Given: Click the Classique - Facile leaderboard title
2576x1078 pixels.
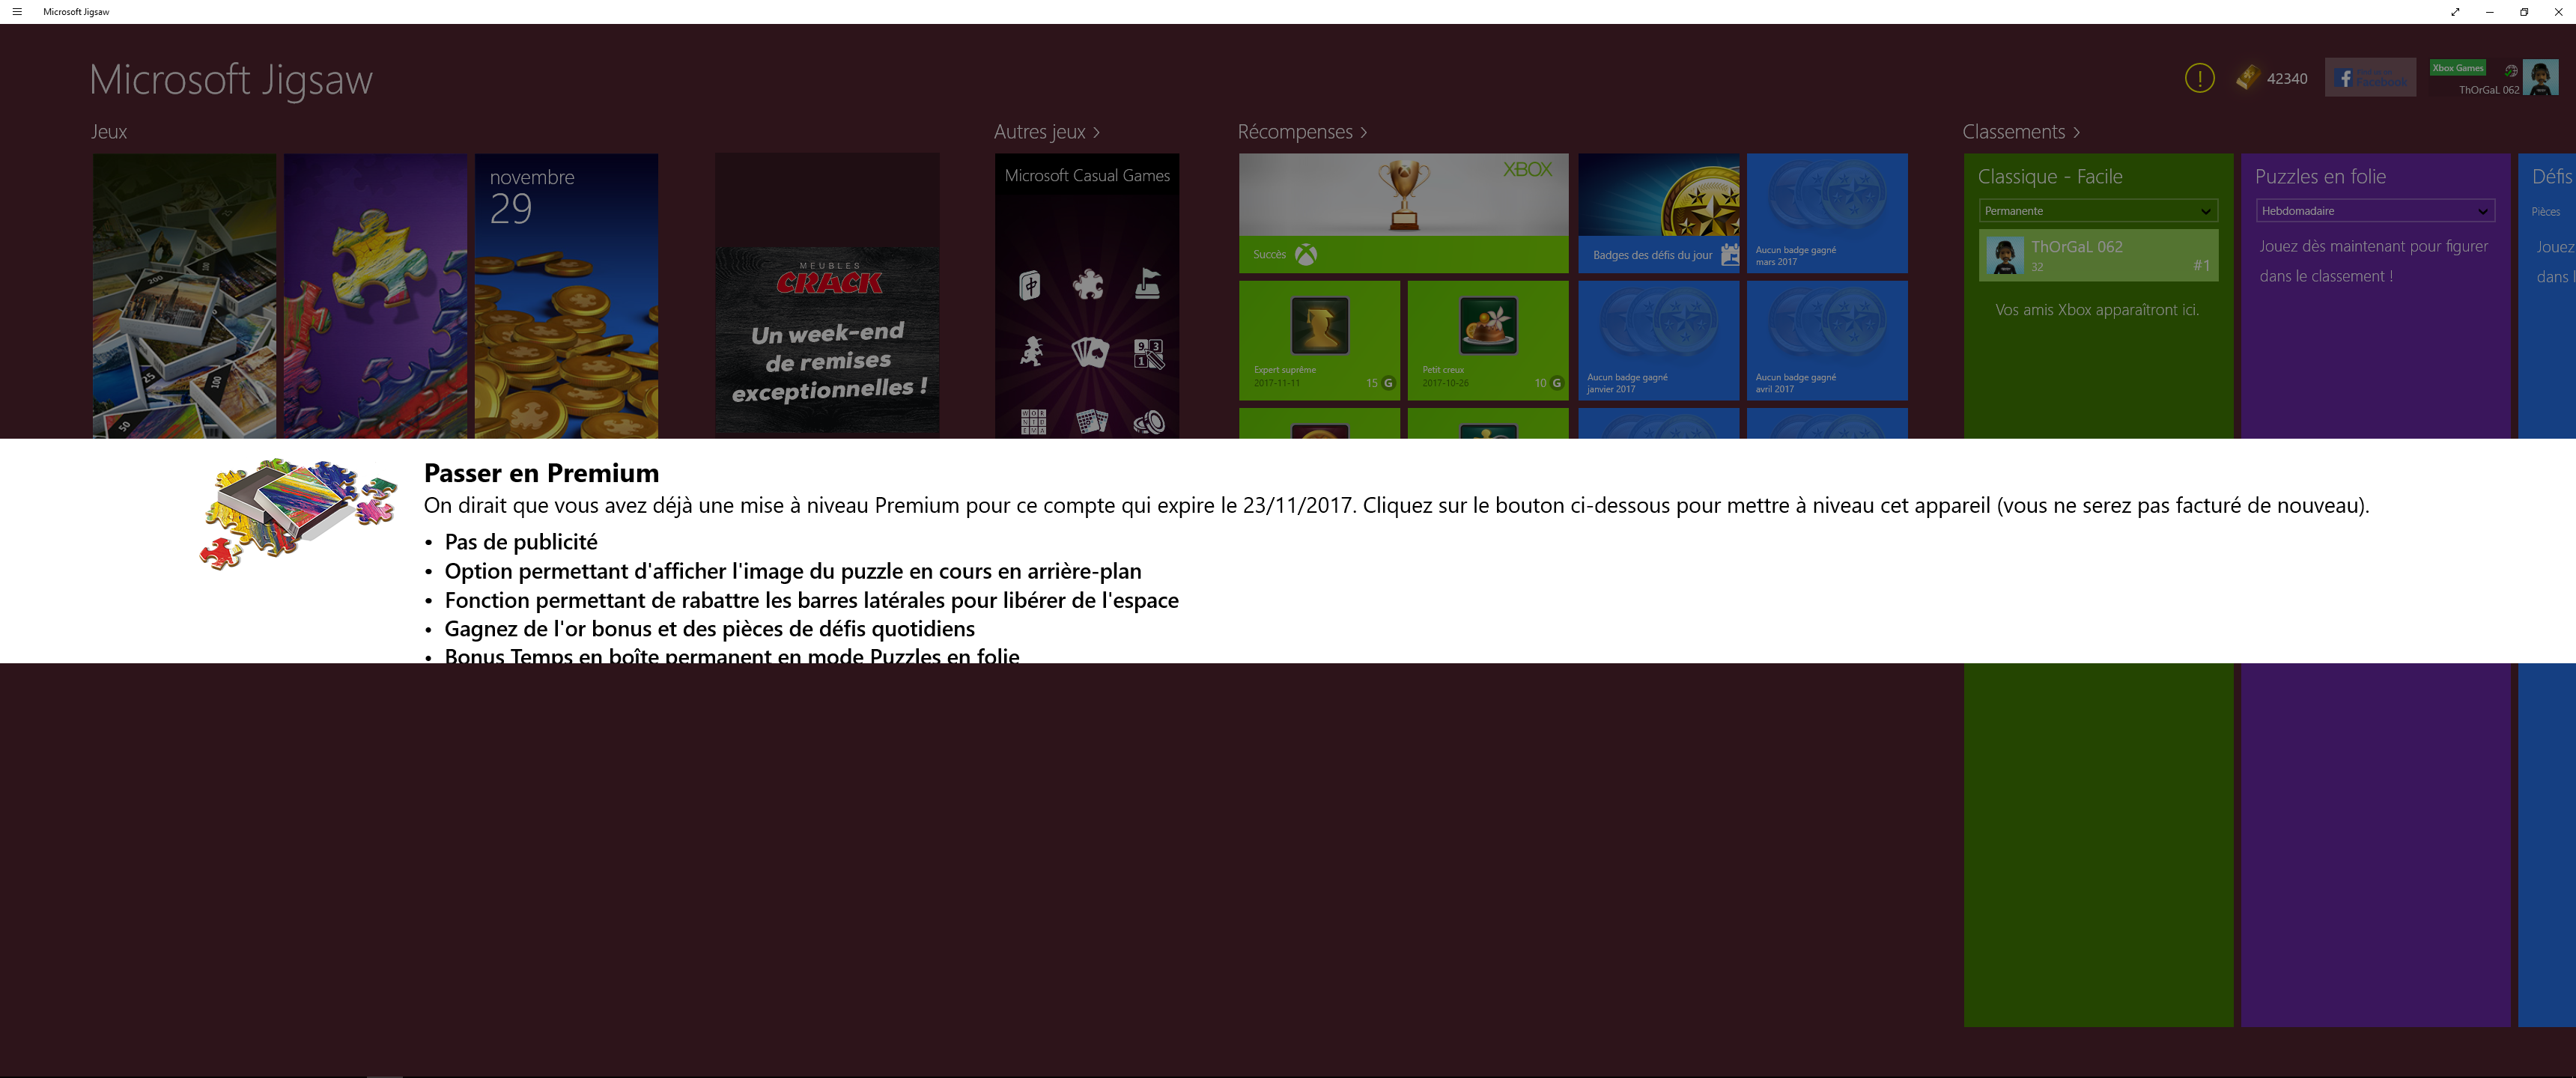Looking at the screenshot, I should coord(2049,177).
